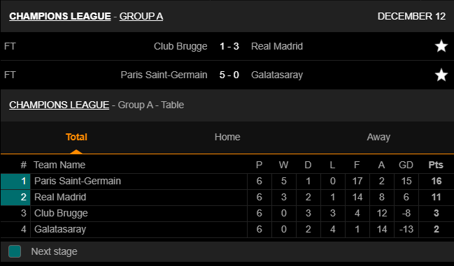Switch to the Home table tab
This screenshot has width=454, height=266.
pos(227,137)
